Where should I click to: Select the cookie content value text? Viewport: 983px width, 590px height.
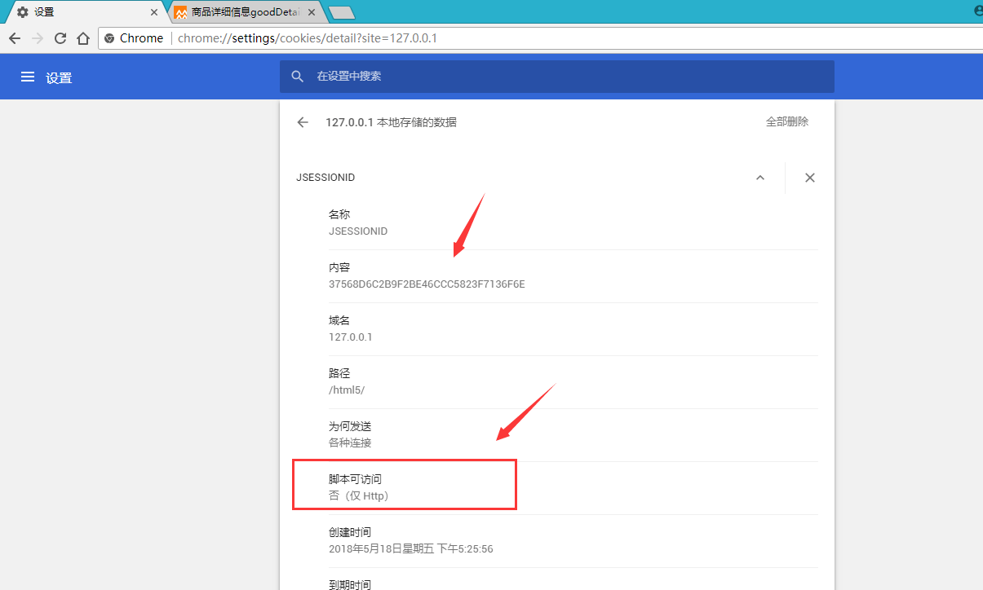coord(426,284)
